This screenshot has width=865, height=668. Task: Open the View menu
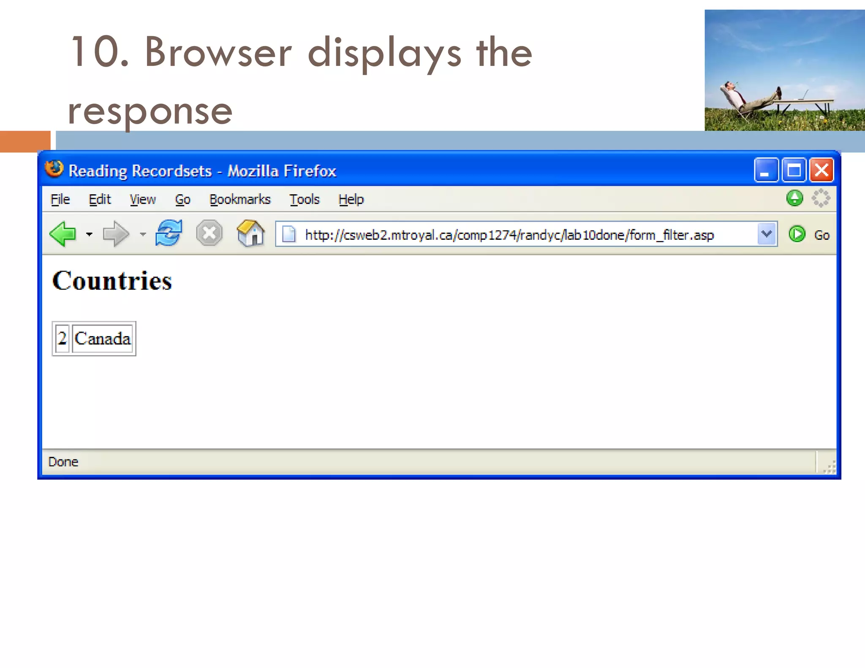143,199
